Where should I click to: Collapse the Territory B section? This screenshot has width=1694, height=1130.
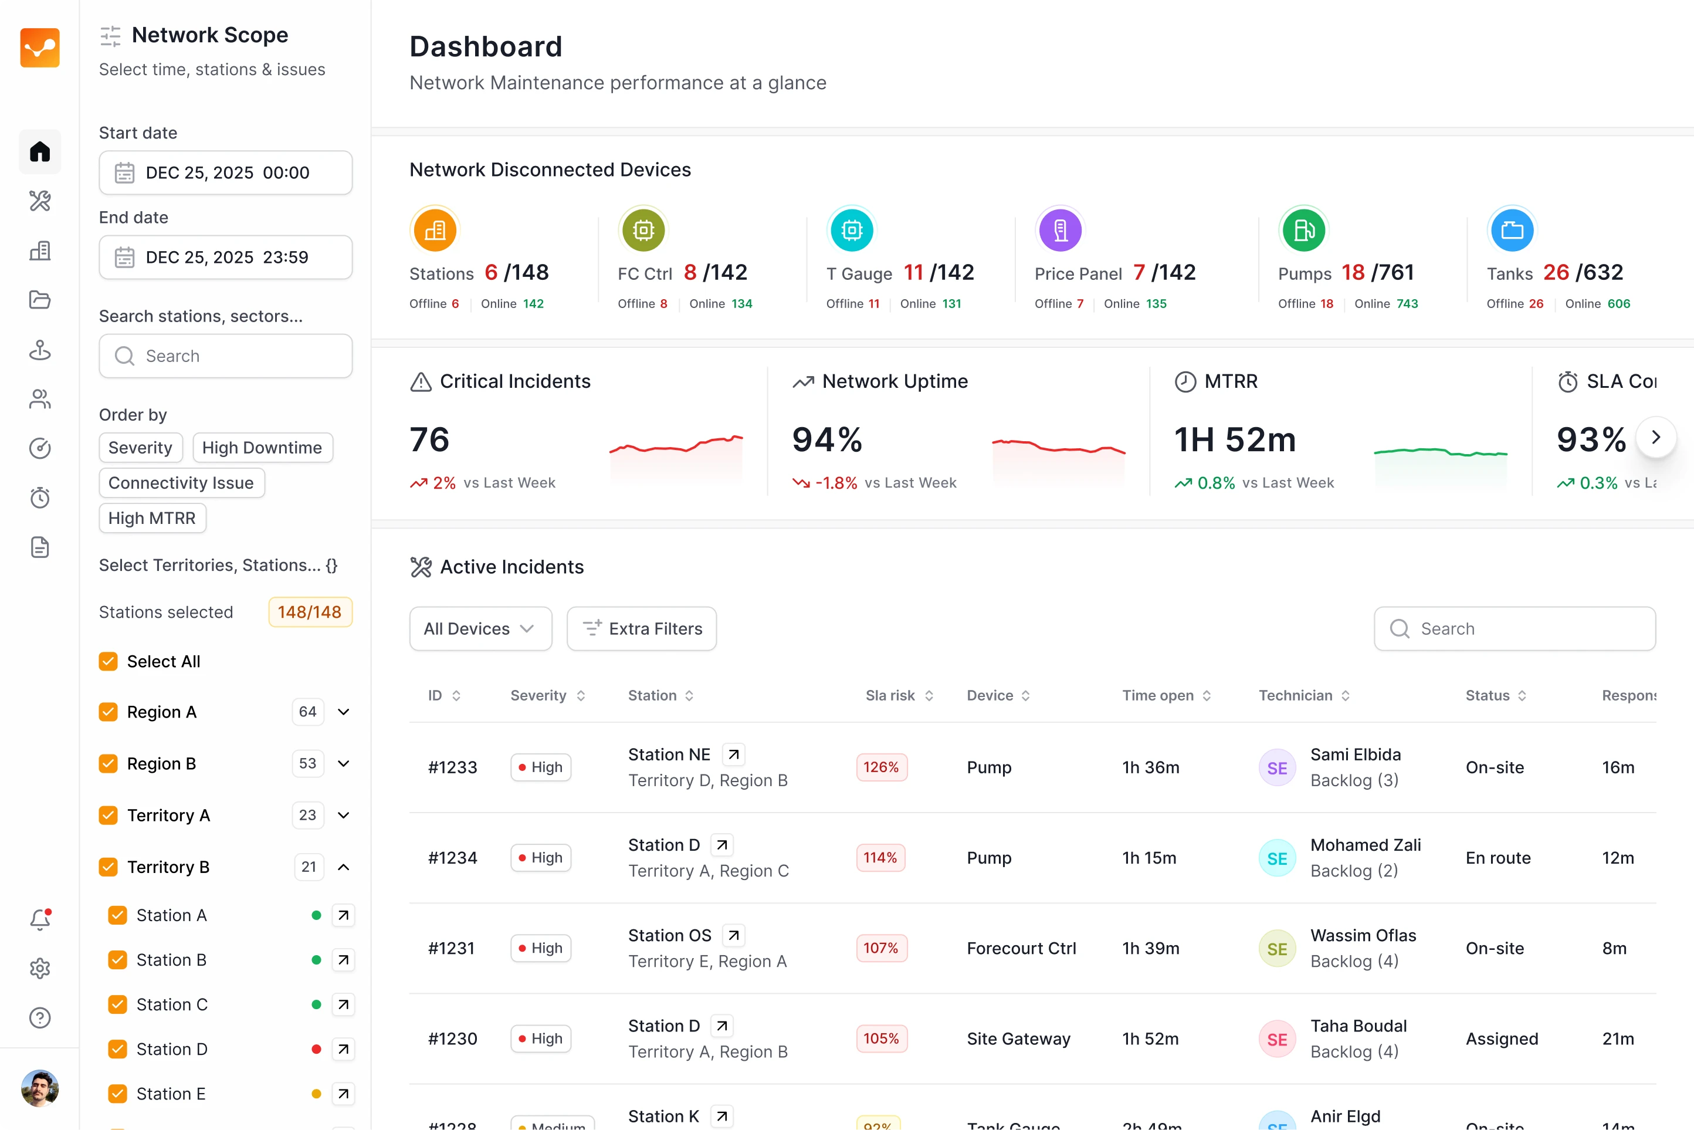click(344, 867)
